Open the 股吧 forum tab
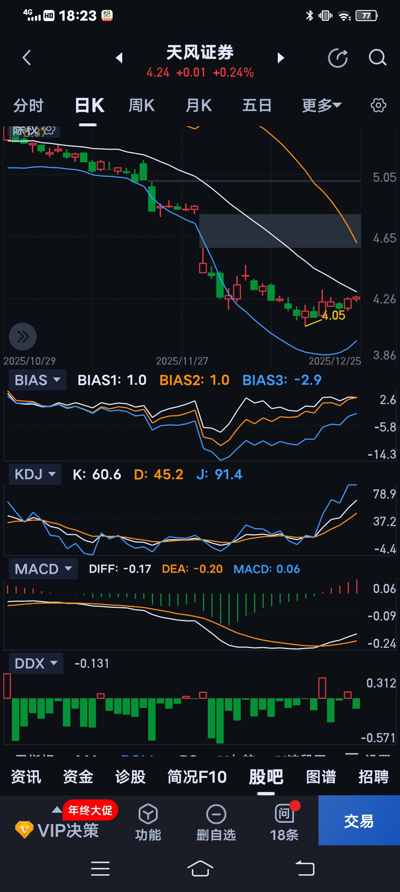The width and height of the screenshot is (400, 892). [266, 777]
